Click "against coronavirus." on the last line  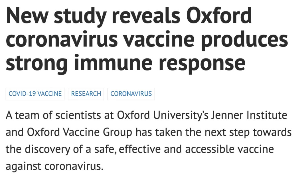point(54,166)
